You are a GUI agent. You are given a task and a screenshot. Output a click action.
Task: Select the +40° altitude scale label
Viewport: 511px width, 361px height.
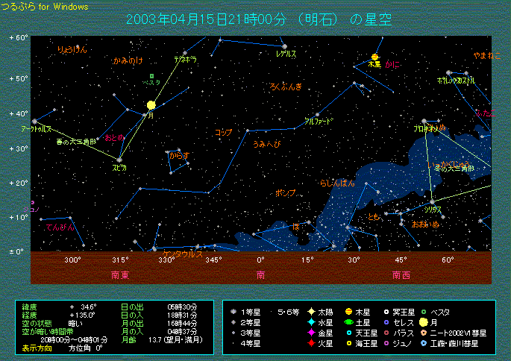[x=19, y=113]
